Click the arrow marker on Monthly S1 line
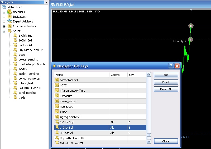The height and width of the screenshot is (149, 211). tap(190, 40)
